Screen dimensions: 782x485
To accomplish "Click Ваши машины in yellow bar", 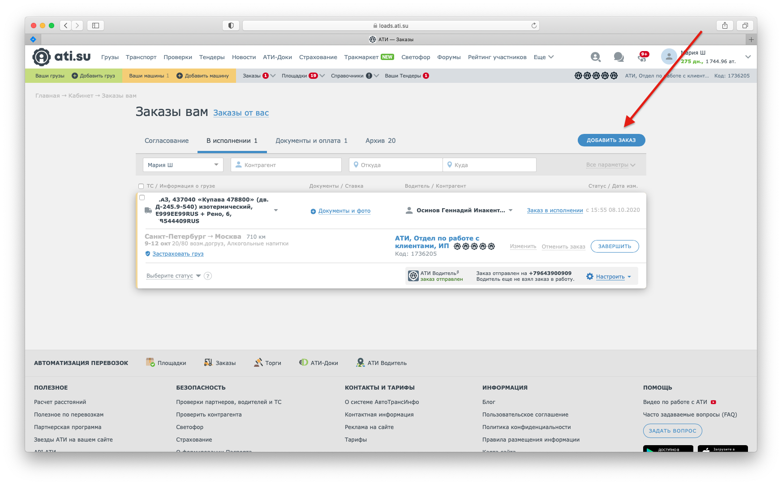I will click(x=146, y=76).
